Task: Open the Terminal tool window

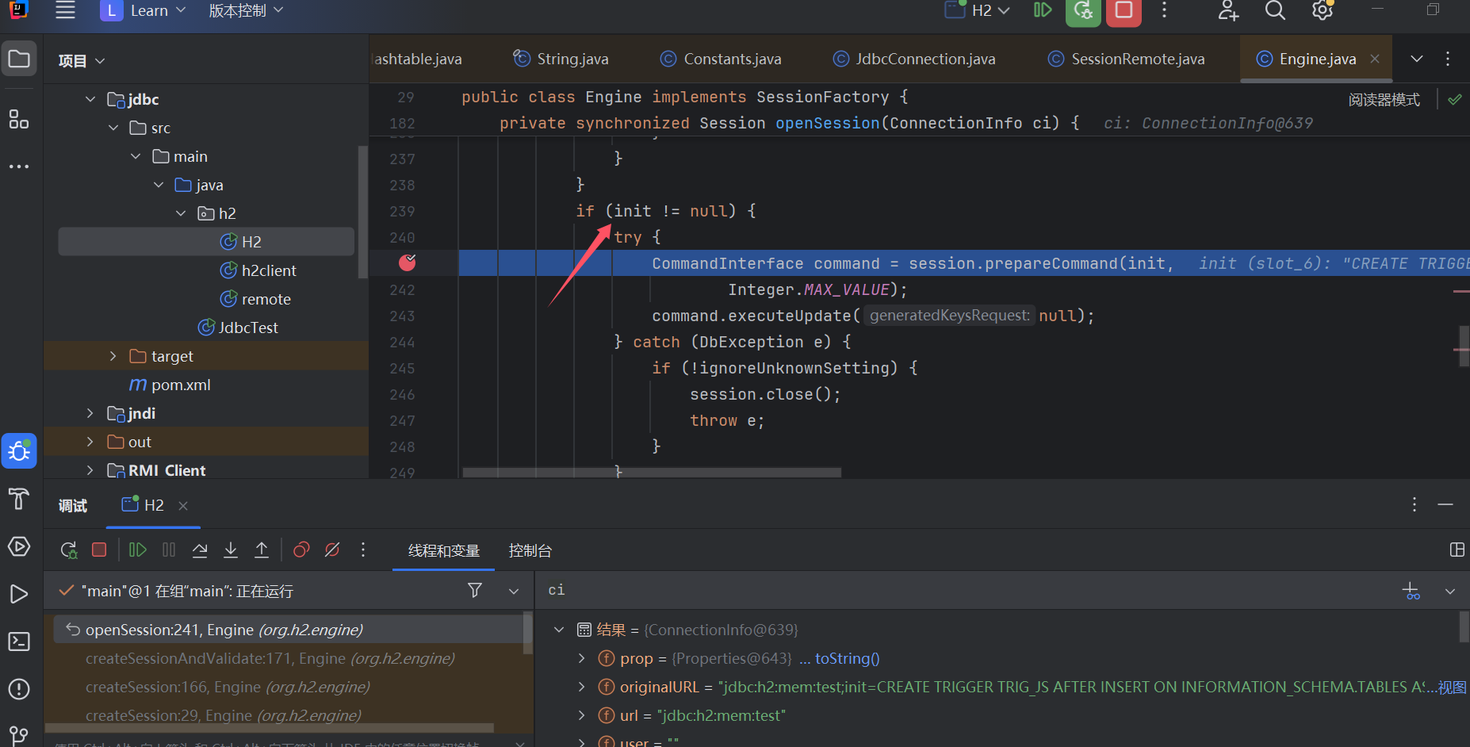Action: [x=19, y=642]
